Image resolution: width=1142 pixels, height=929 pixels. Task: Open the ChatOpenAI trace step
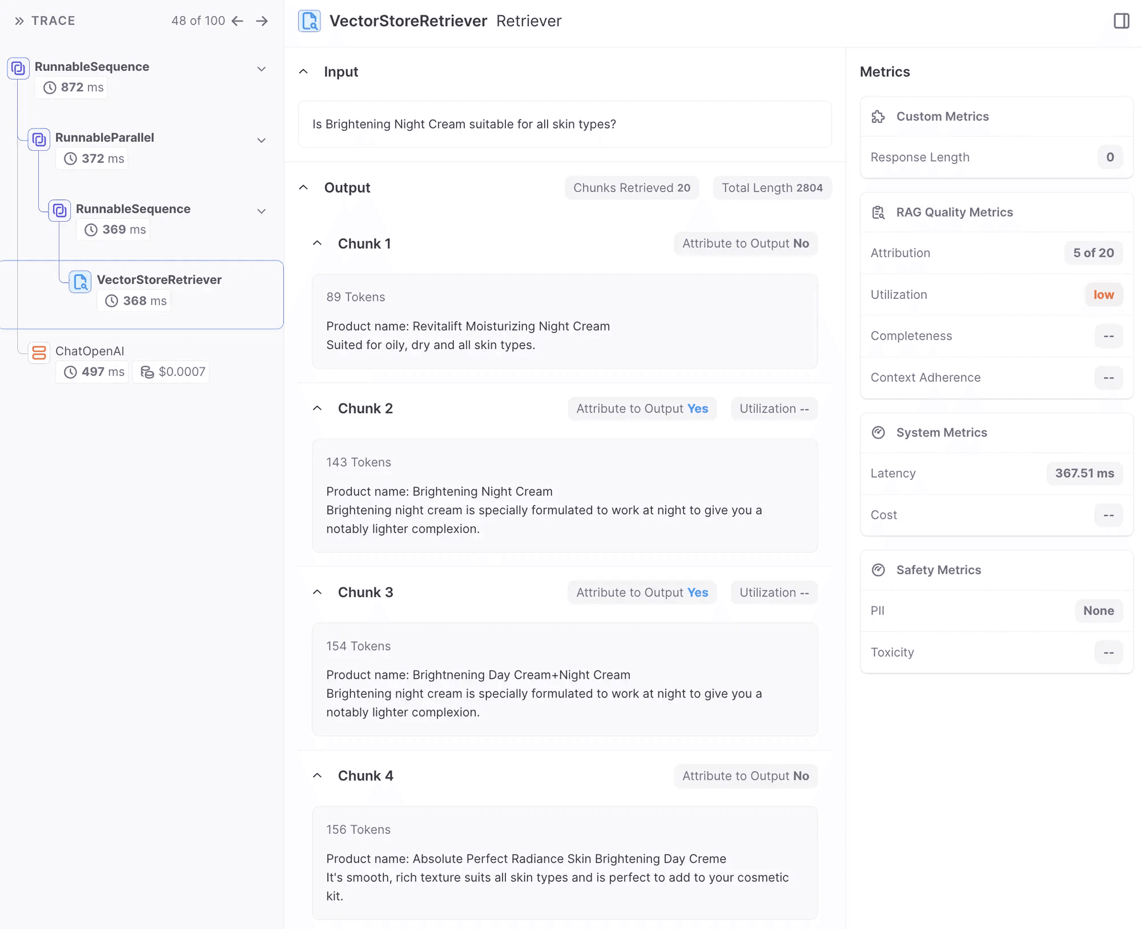(90, 351)
